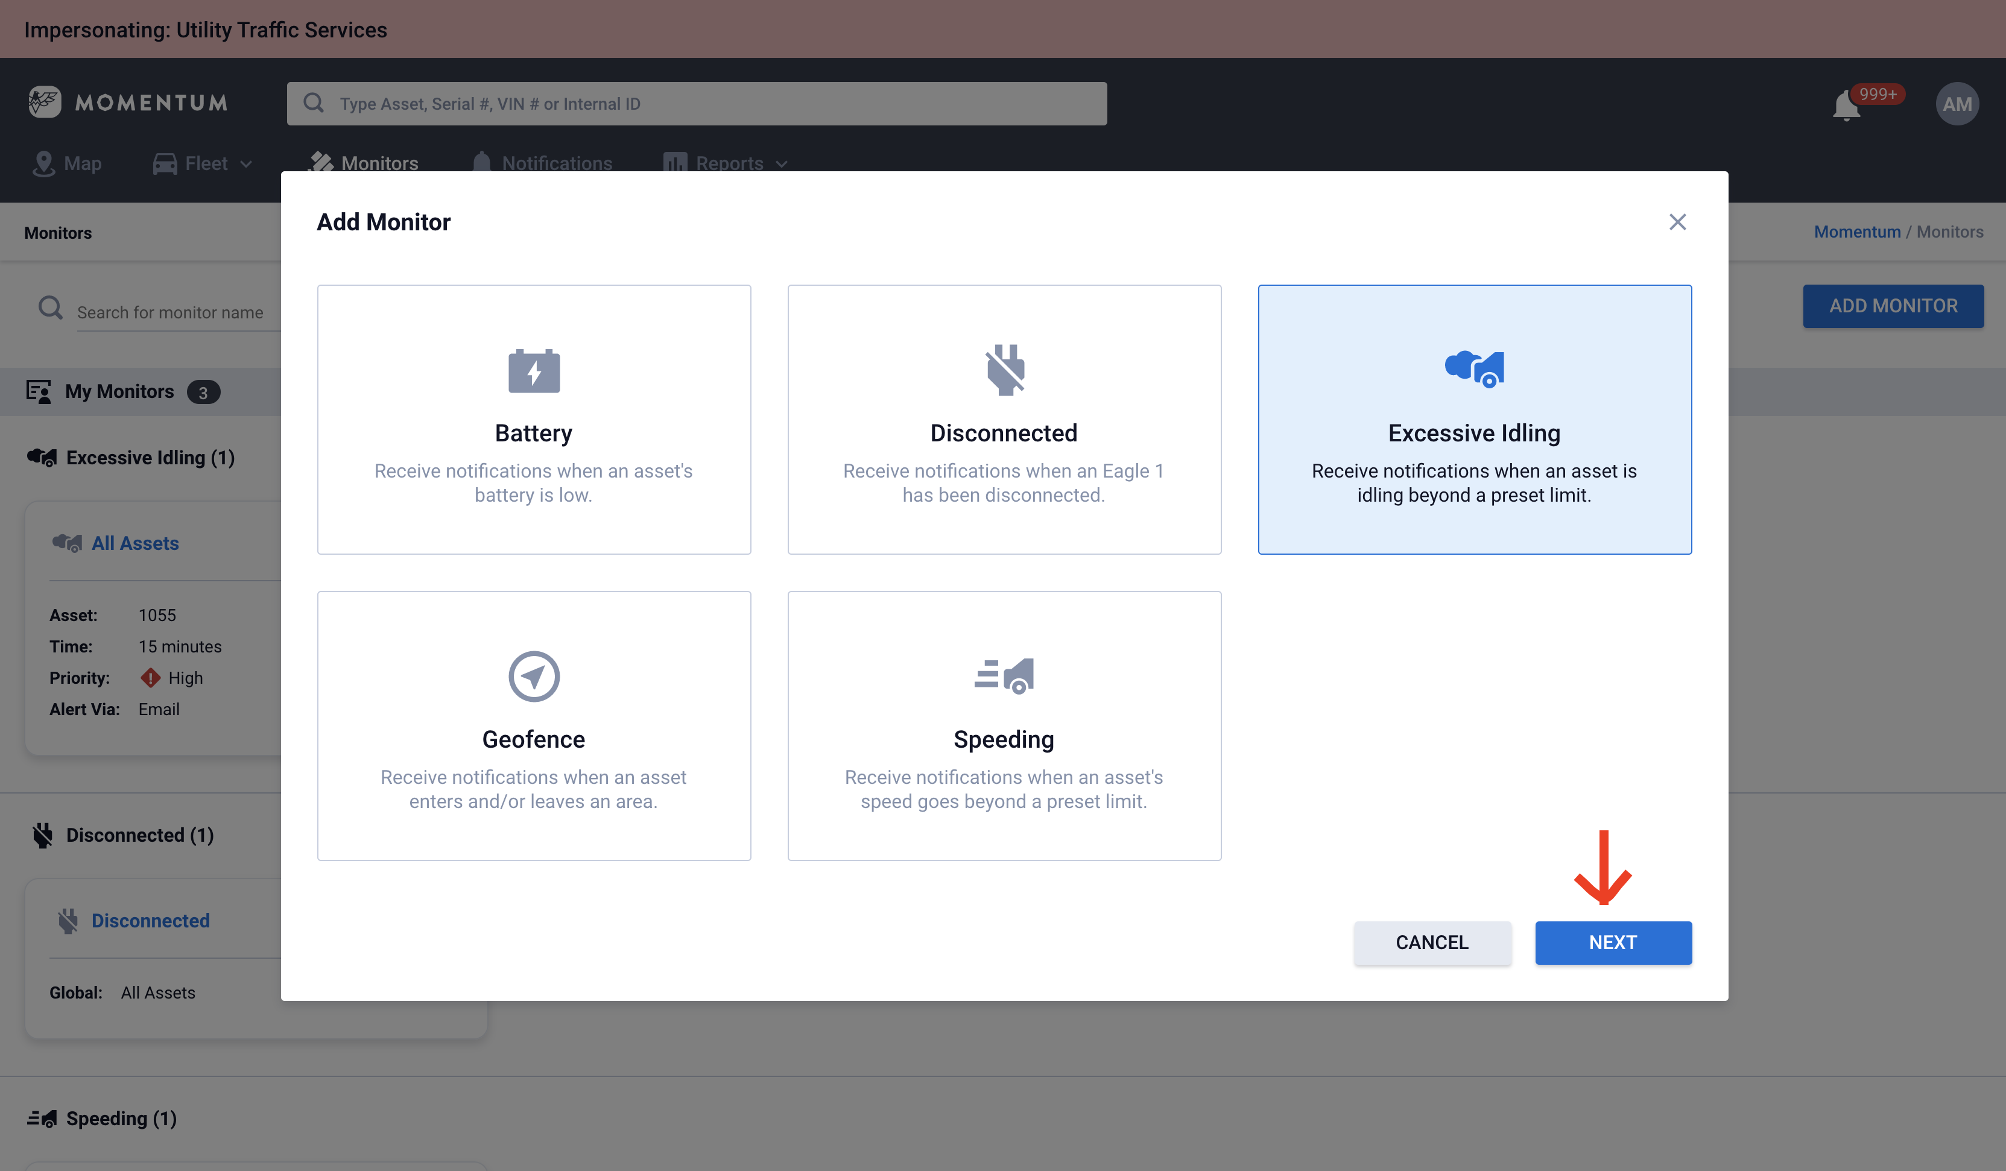Image resolution: width=2006 pixels, height=1171 pixels.
Task: Select the Battery monitor icon
Action: click(533, 371)
